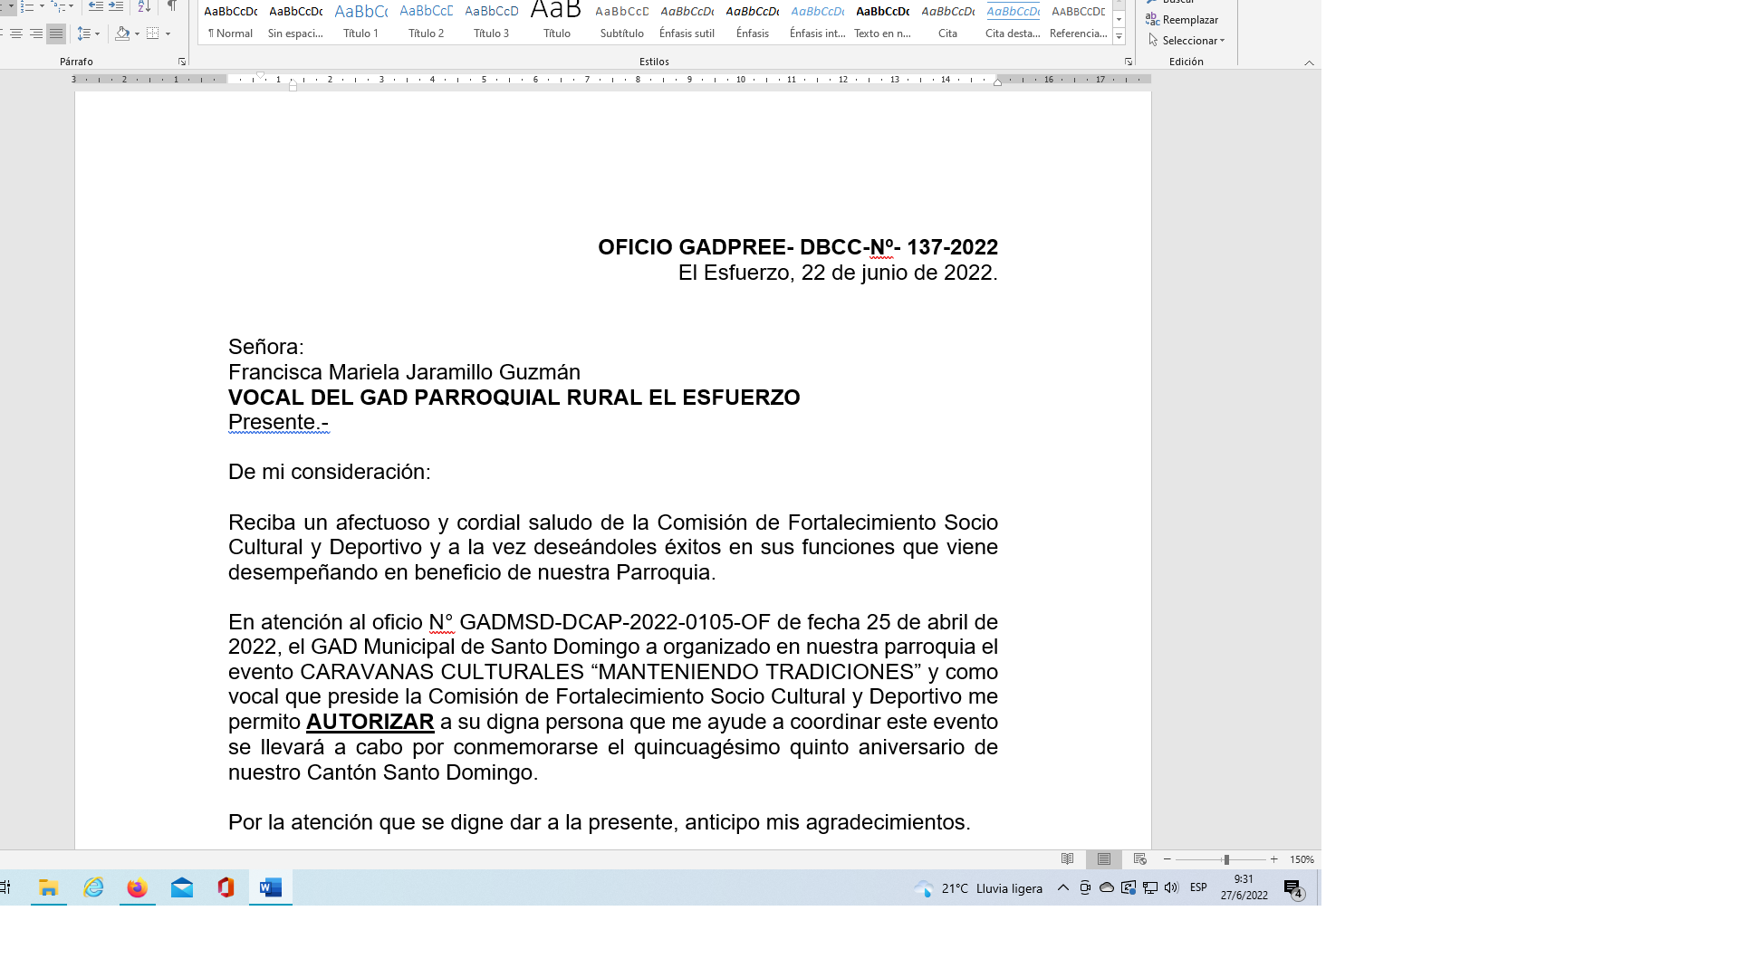The image size is (1739, 978).
Task: Apply the Sin espaciado style
Action: tap(295, 22)
